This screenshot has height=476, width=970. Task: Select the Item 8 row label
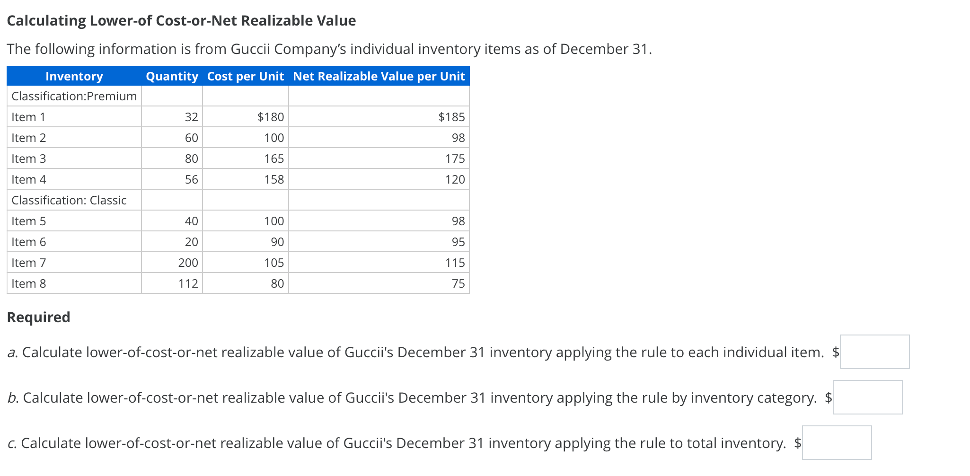pyautogui.click(x=28, y=283)
